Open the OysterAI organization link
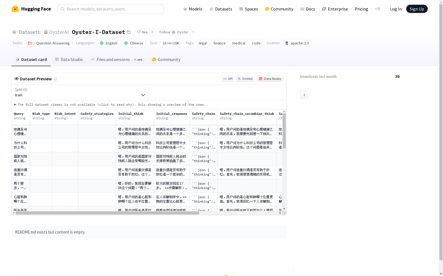 (x=59, y=32)
